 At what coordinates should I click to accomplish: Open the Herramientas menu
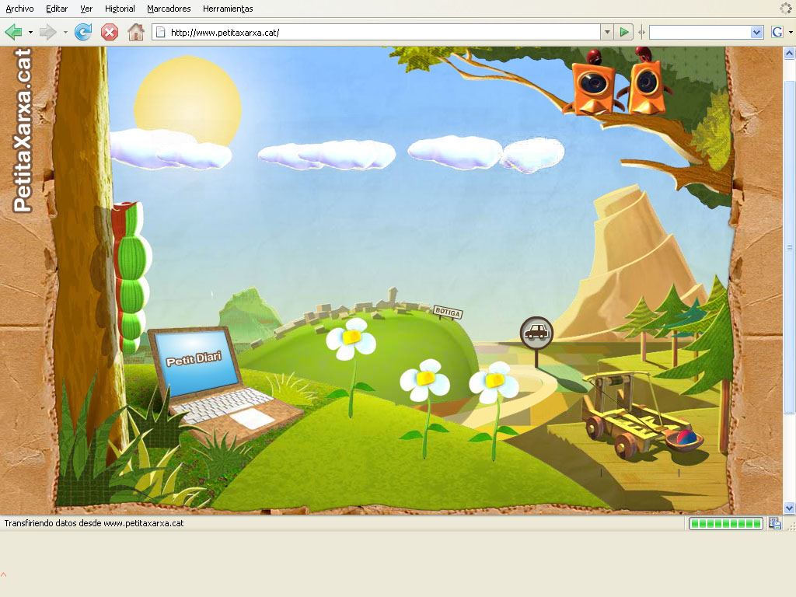tap(228, 9)
